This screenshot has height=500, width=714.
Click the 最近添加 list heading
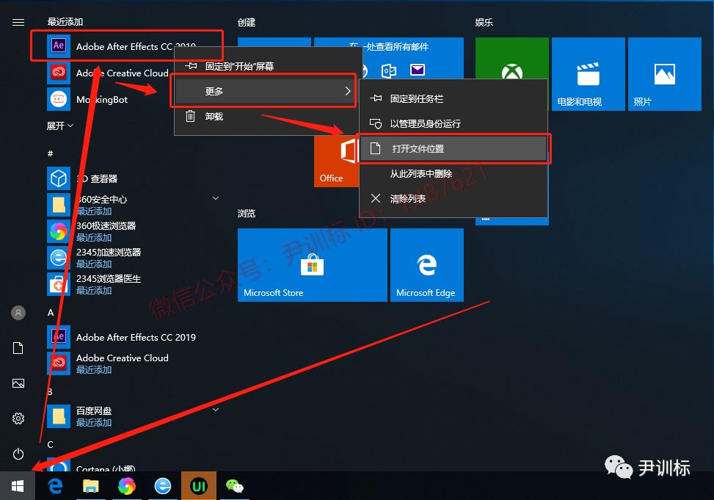coord(65,22)
